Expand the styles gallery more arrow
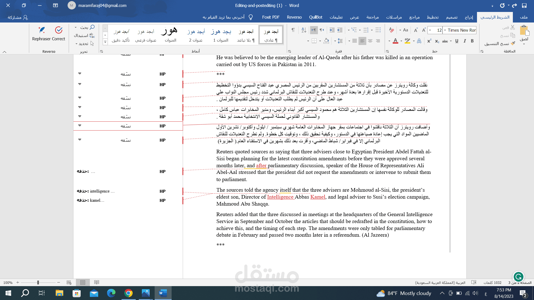The height and width of the screenshot is (300, 534). 105,42
